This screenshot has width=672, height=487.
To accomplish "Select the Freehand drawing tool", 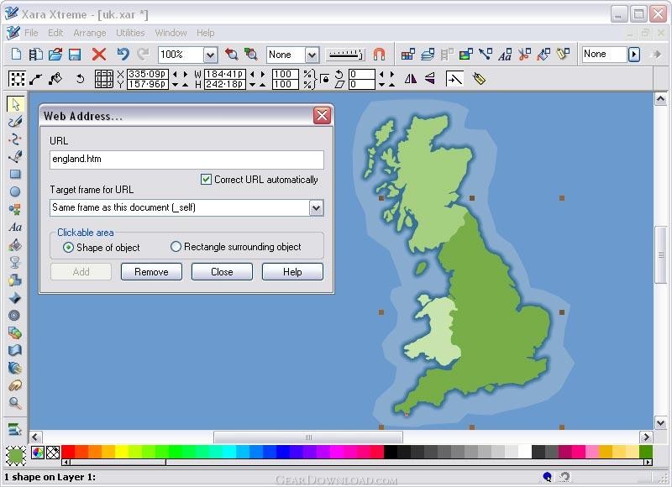I will point(15,122).
